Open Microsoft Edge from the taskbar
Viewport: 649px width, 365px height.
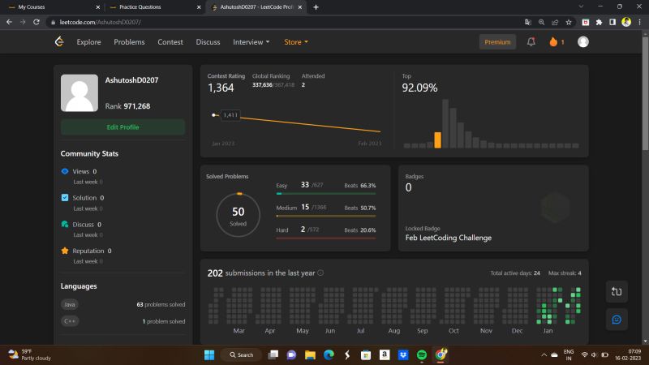tap(329, 355)
